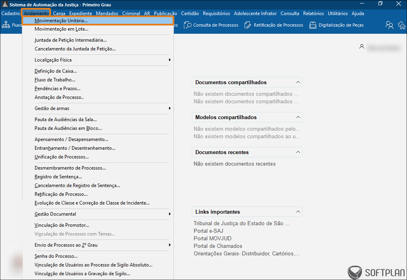This screenshot has width=407, height=280.
Task: Click the Digitalização de Peças scanner icon
Action: coord(313,25)
